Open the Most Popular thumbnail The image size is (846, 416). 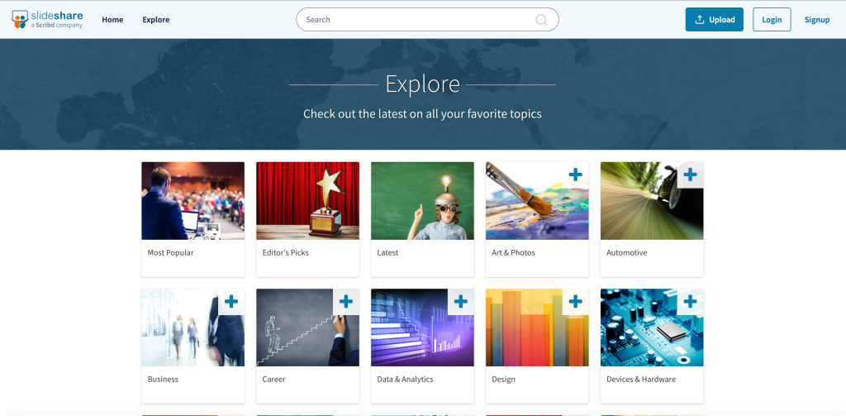tap(192, 201)
